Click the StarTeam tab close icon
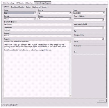 click(26, 3)
